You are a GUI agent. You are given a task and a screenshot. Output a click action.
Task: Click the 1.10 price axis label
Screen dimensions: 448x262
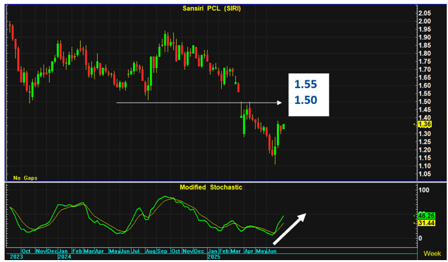point(425,166)
